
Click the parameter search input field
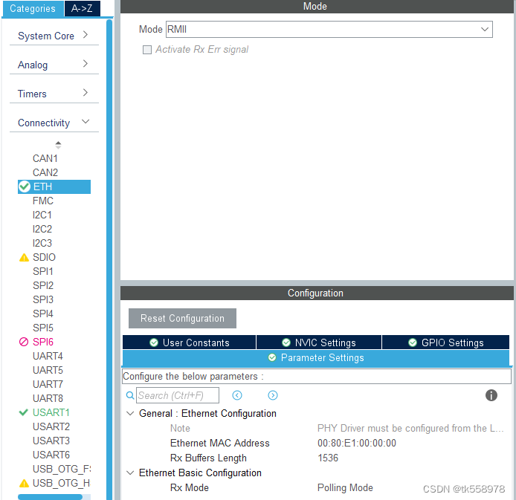click(x=178, y=395)
